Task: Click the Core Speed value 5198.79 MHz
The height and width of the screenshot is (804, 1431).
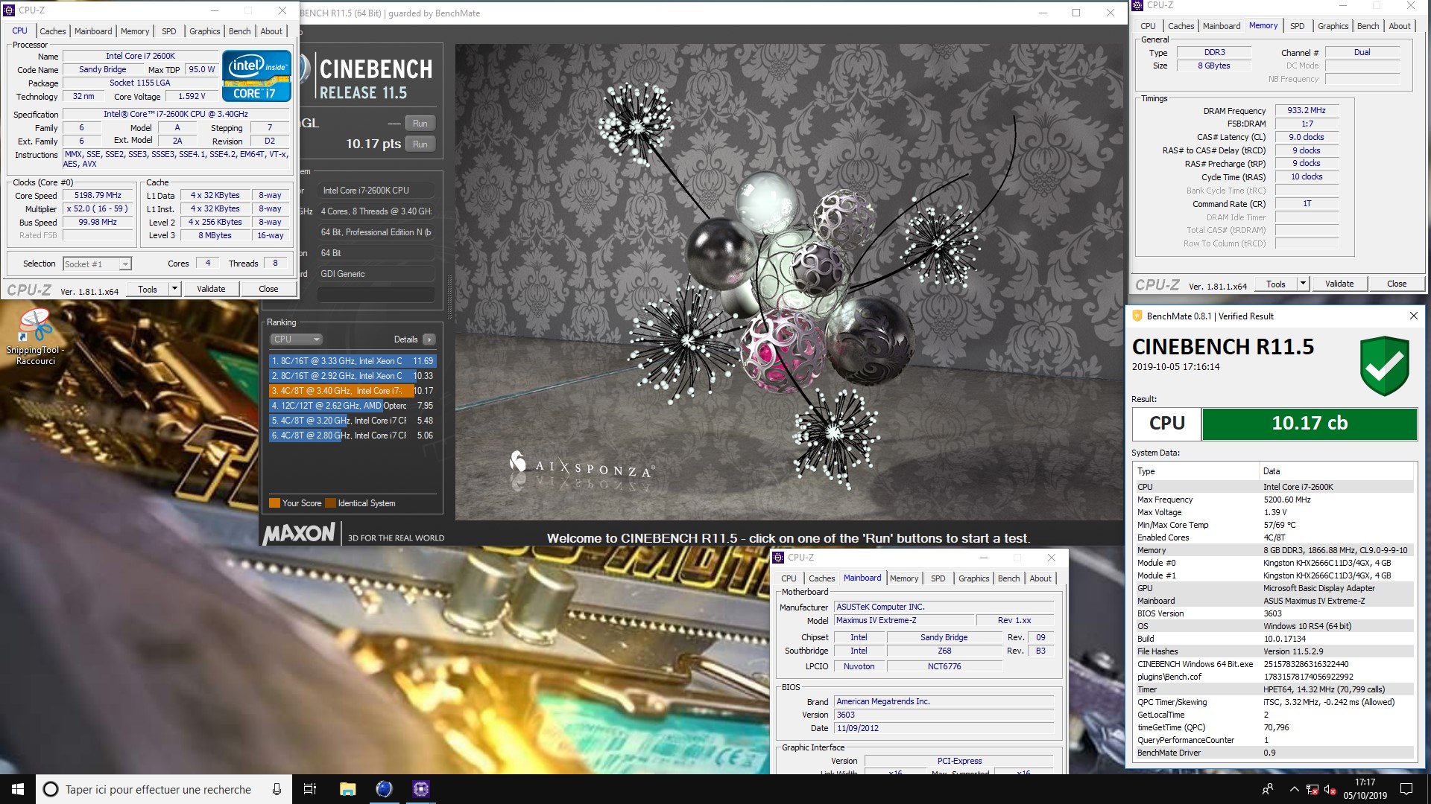Action: click(98, 196)
